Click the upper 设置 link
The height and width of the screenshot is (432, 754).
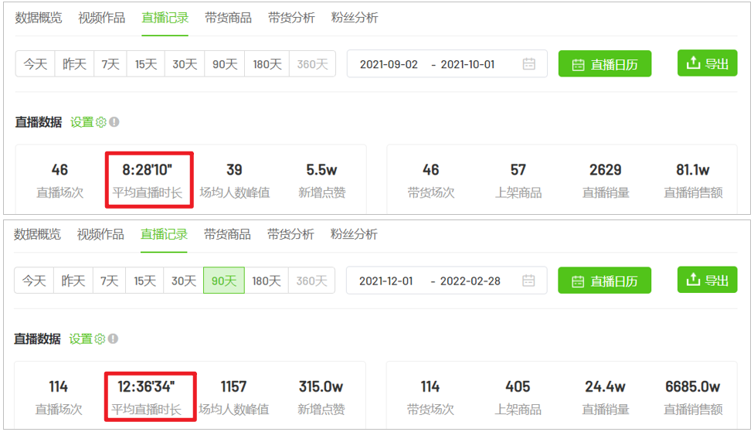click(x=82, y=122)
